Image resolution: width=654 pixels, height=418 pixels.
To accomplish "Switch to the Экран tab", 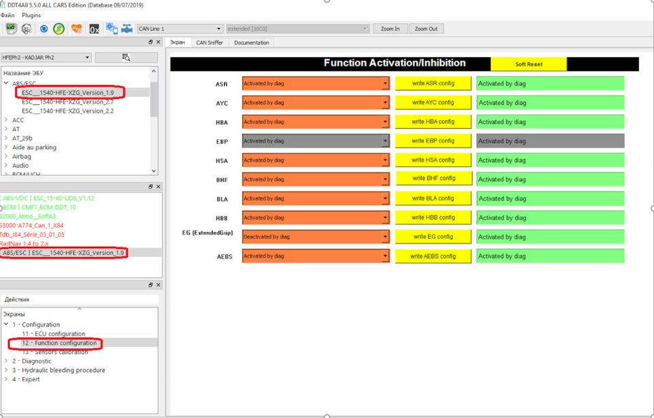I will [178, 42].
